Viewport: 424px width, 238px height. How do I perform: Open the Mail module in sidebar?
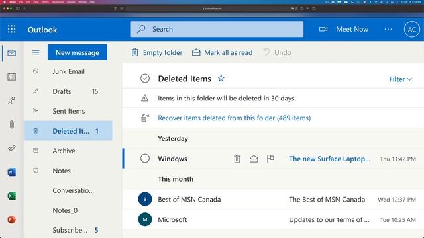click(12, 53)
